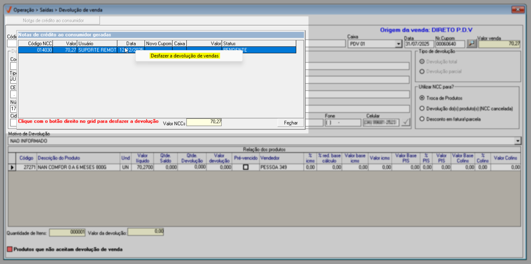The height and width of the screenshot is (264, 531).
Task: Click the SUPORTE REMOT user cell
Action: pyautogui.click(x=97, y=50)
